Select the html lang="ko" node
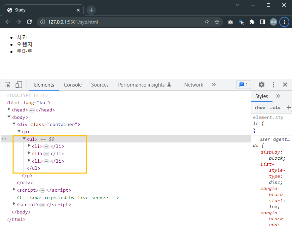Image resolution: width=292 pixels, height=227 pixels. coord(29,103)
